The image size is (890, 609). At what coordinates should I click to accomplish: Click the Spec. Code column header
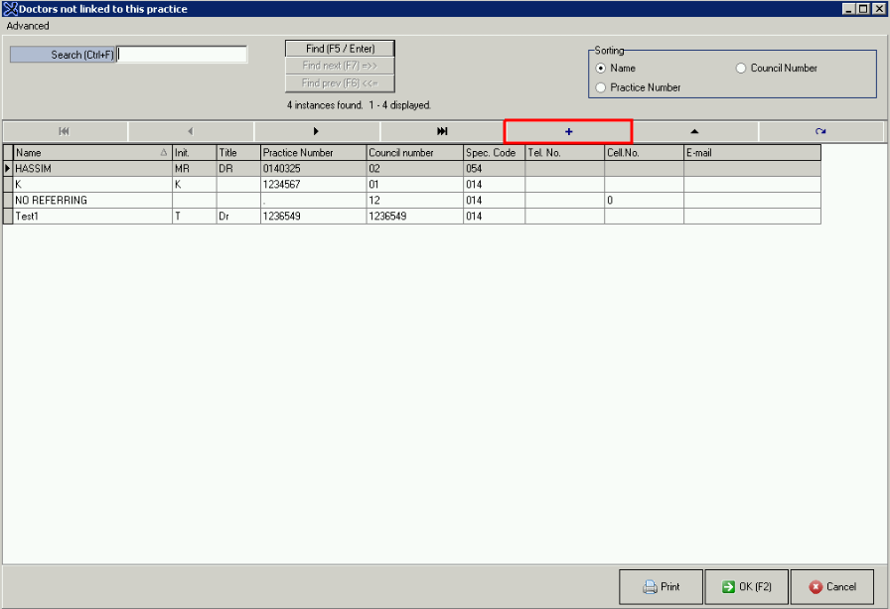[493, 153]
